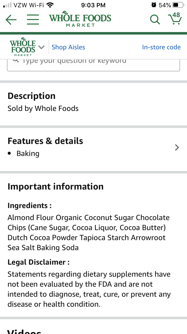Open the hamburger menu

[x=33, y=20]
